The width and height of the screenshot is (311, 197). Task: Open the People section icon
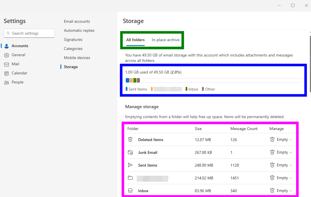[x=7, y=82]
